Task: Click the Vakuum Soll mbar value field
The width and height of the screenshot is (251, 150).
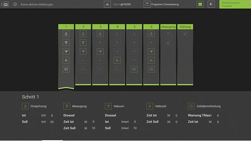Action: tap(135, 128)
